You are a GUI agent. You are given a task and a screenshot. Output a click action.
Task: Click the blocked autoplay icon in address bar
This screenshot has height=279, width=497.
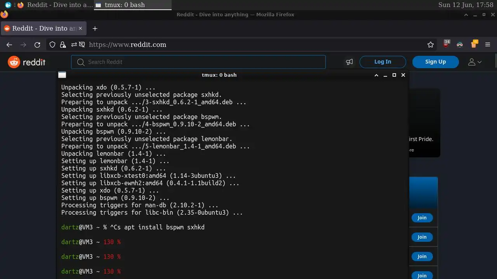(x=82, y=45)
